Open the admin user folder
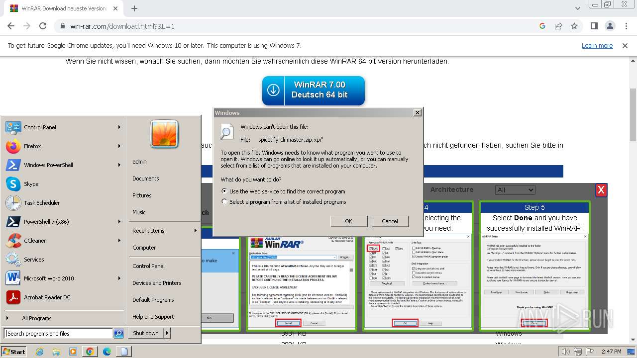The width and height of the screenshot is (637, 358). click(x=139, y=162)
